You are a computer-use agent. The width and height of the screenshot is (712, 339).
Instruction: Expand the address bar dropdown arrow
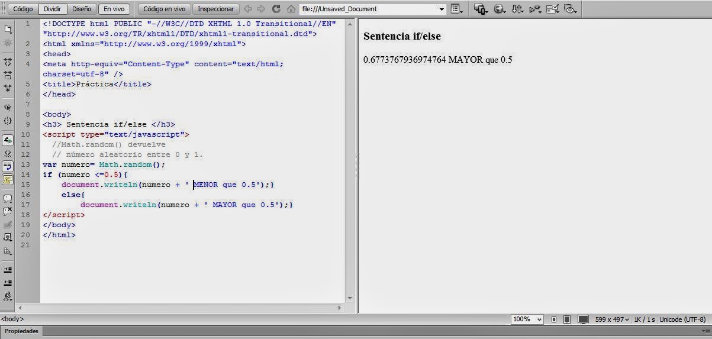point(442,9)
